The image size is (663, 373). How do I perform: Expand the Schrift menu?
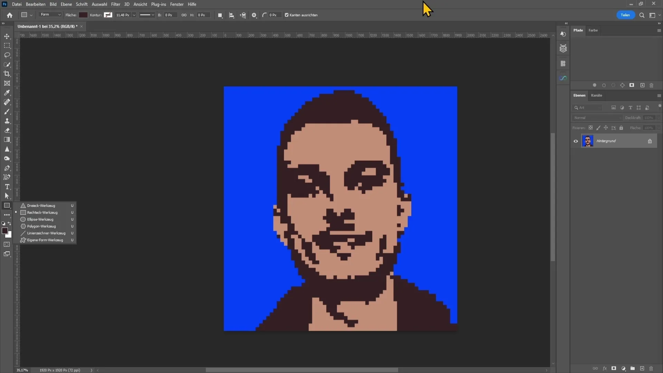pyautogui.click(x=81, y=4)
